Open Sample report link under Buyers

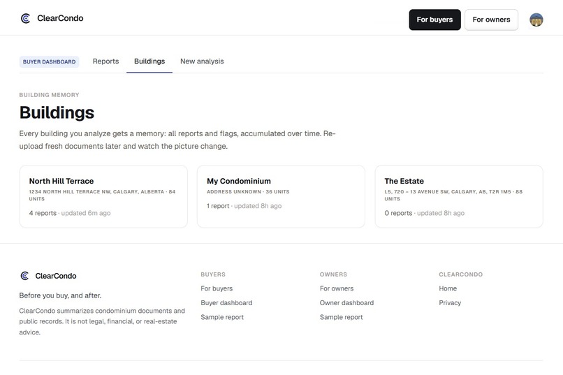(222, 317)
